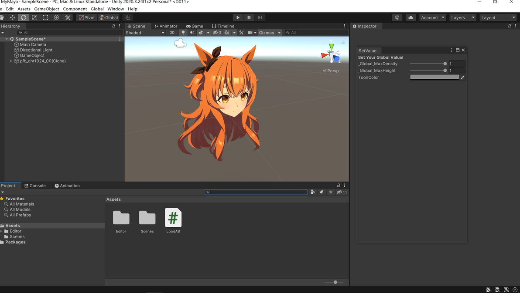The image size is (520, 293).
Task: Toggle Pivot handle position button
Action: [x=86, y=17]
